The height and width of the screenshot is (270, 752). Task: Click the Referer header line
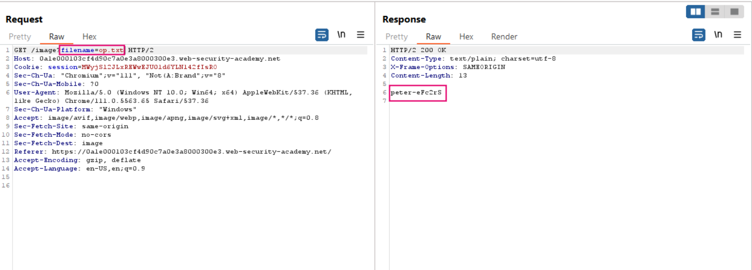pyautogui.click(x=172, y=152)
